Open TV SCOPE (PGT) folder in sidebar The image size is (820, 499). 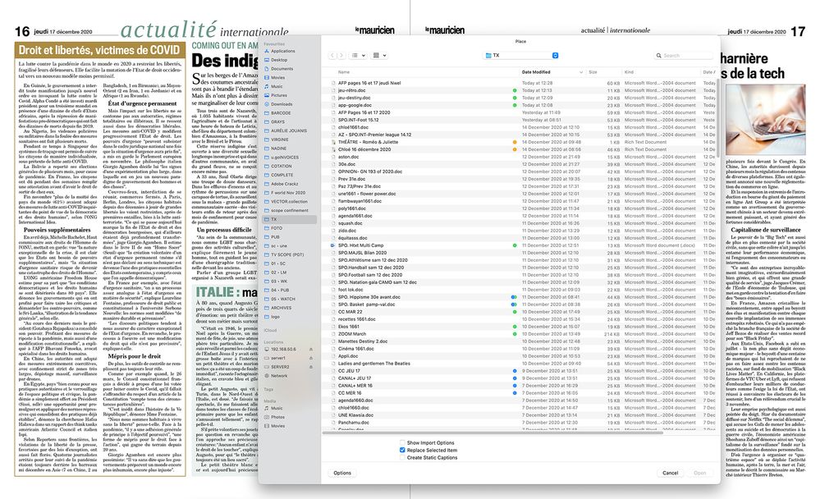click(x=287, y=255)
